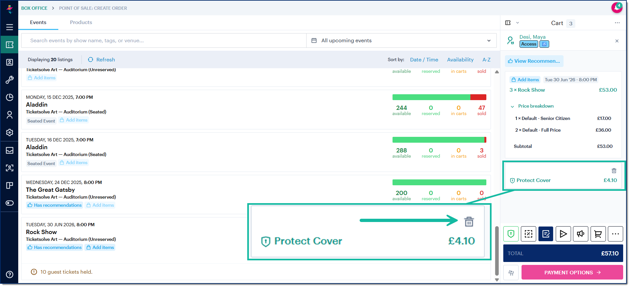
Task: Refresh the event listings
Action: 101,60
